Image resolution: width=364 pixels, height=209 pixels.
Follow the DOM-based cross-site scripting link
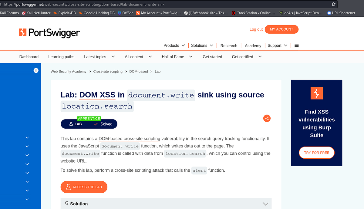pyautogui.click(x=129, y=139)
